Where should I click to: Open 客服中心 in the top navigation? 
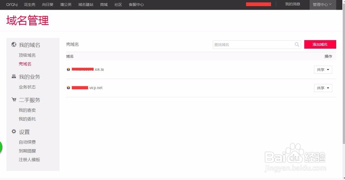[x=136, y=4]
